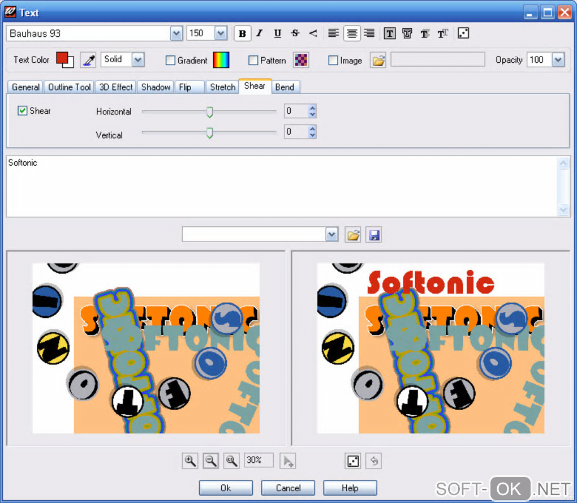Click the Horizontal shear value field
The image size is (577, 503).
[296, 111]
